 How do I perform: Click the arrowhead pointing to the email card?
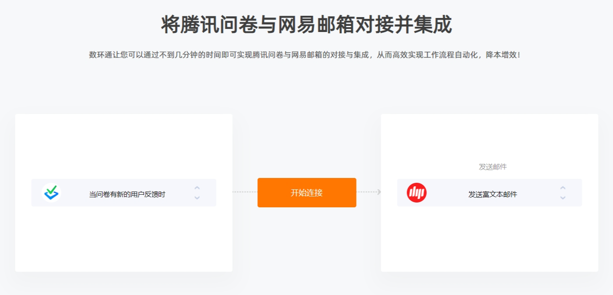(x=379, y=192)
